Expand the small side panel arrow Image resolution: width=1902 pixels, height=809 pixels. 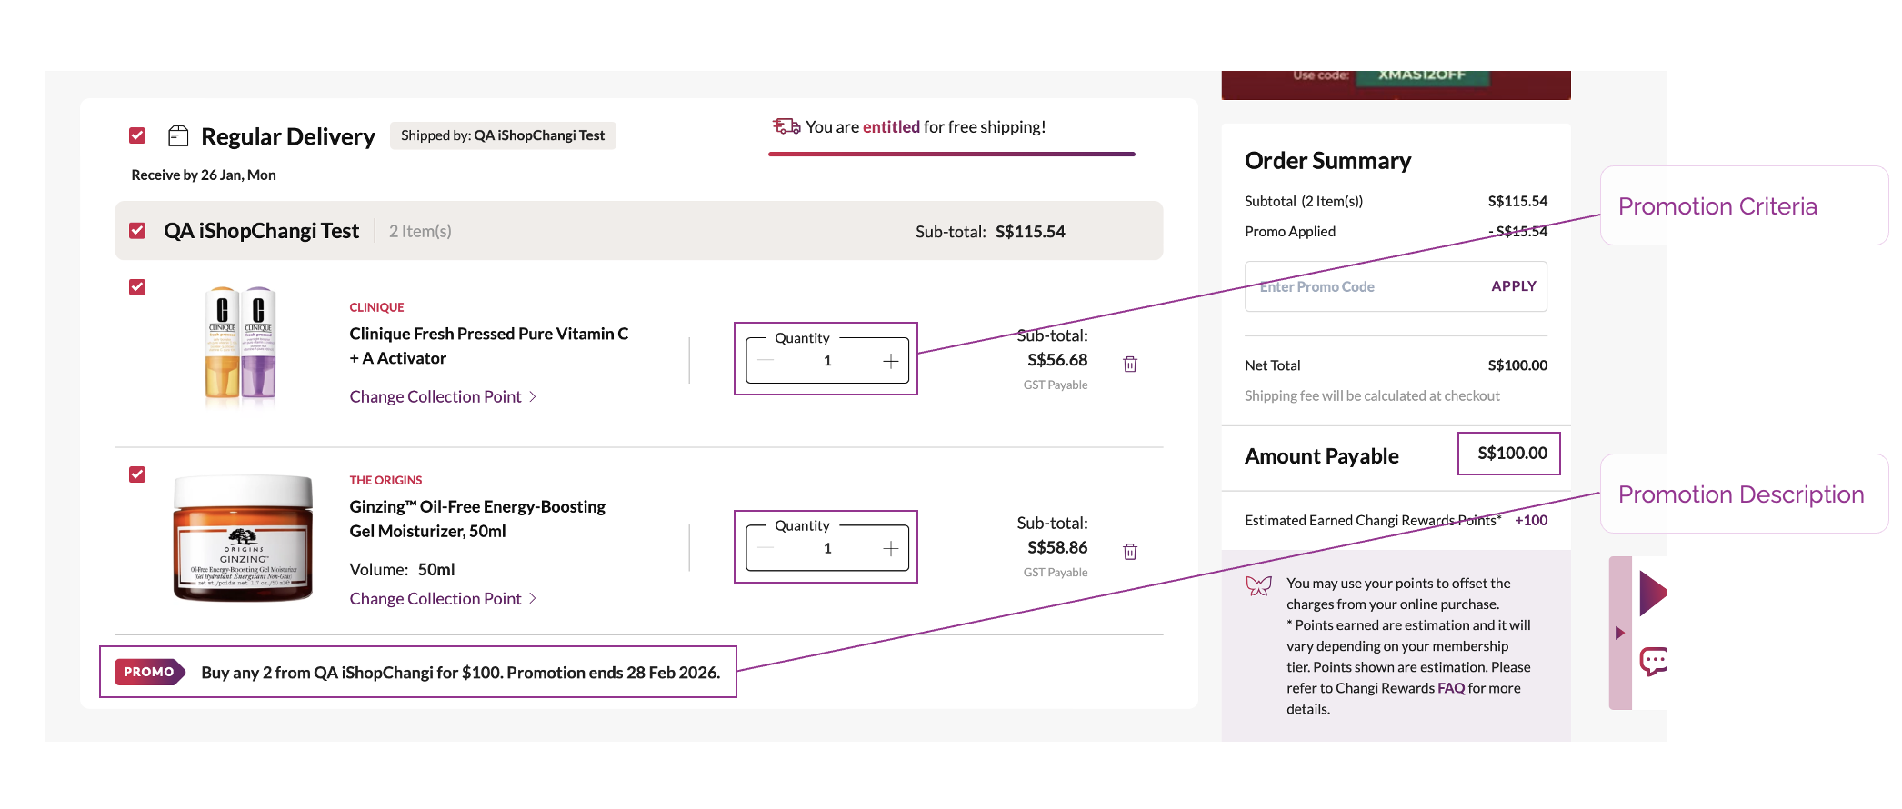[x=1619, y=633]
